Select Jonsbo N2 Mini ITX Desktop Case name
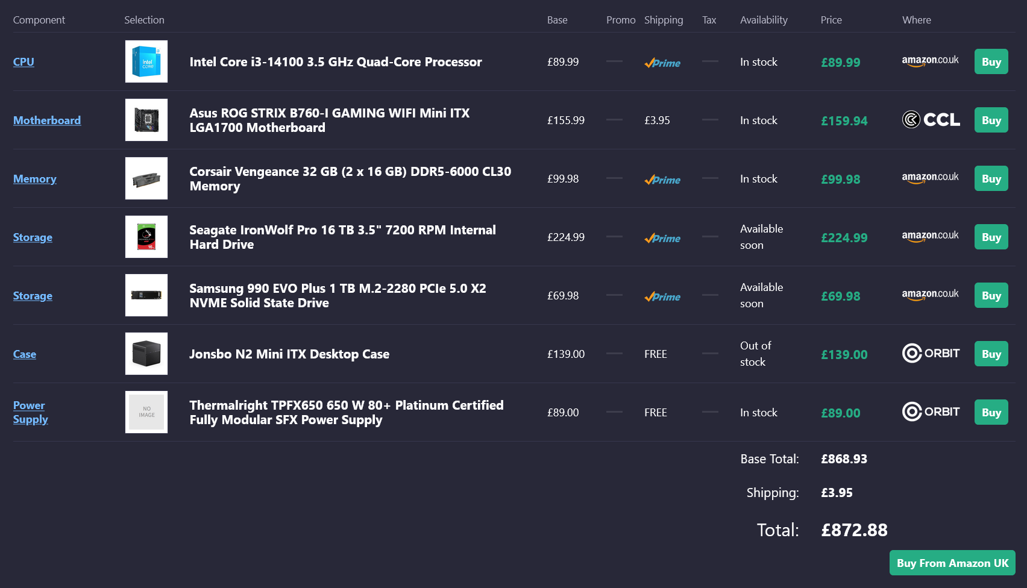The image size is (1027, 588). (x=289, y=354)
